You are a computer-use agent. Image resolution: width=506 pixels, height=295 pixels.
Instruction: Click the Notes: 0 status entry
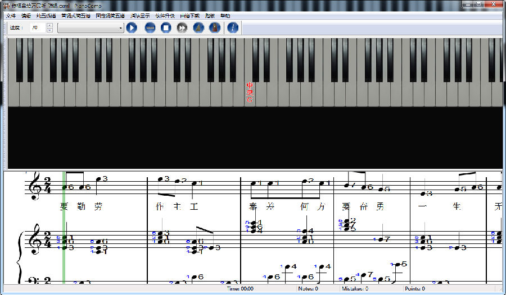[x=308, y=289]
